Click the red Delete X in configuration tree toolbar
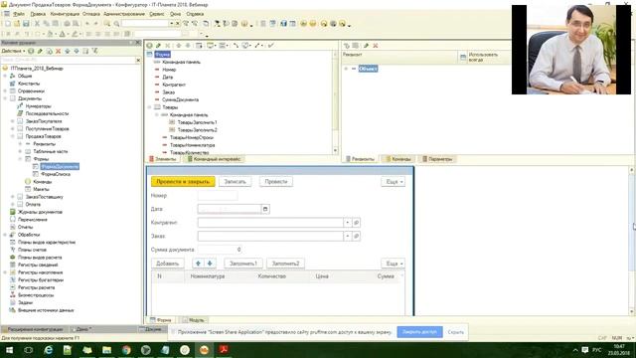The image size is (636, 358). [58, 51]
